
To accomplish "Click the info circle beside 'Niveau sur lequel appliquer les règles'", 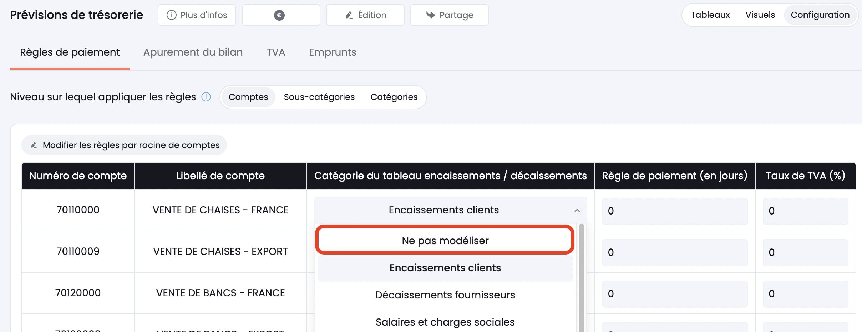I will (x=206, y=97).
